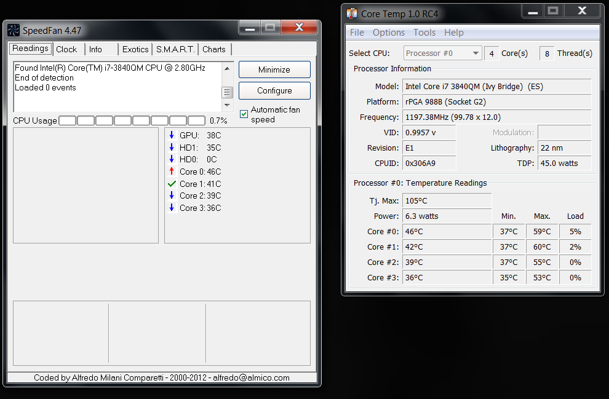Click the Revision value E1
This screenshot has width=609, height=399.
[429, 148]
